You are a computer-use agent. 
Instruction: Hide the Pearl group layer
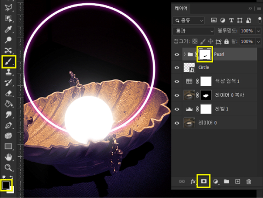(x=177, y=55)
